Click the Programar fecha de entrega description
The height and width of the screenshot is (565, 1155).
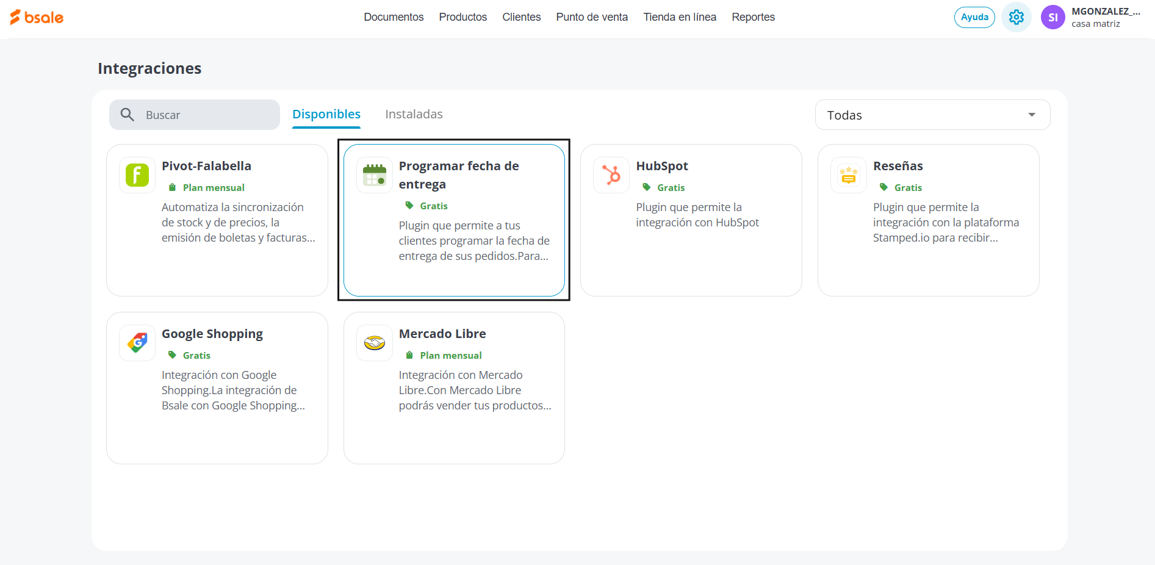click(x=474, y=241)
